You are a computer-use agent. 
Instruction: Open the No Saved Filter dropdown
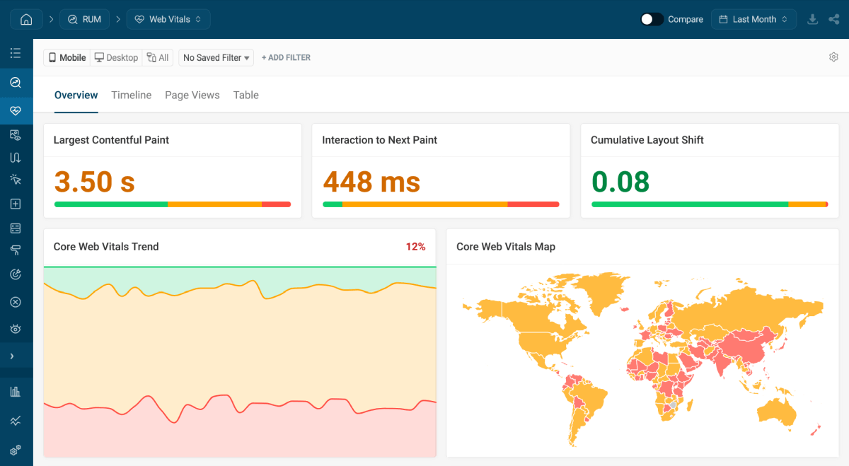point(216,57)
